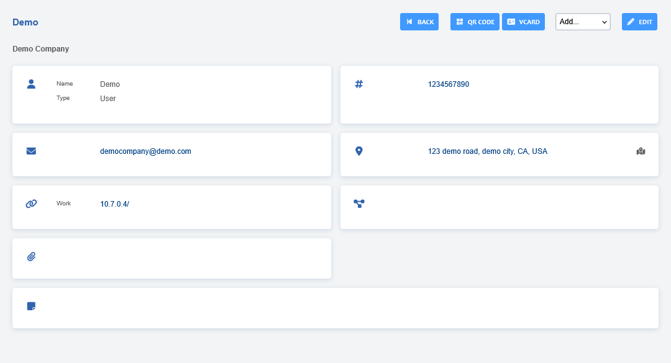Open the Add... dropdown
The width and height of the screenshot is (671, 363).
click(583, 22)
